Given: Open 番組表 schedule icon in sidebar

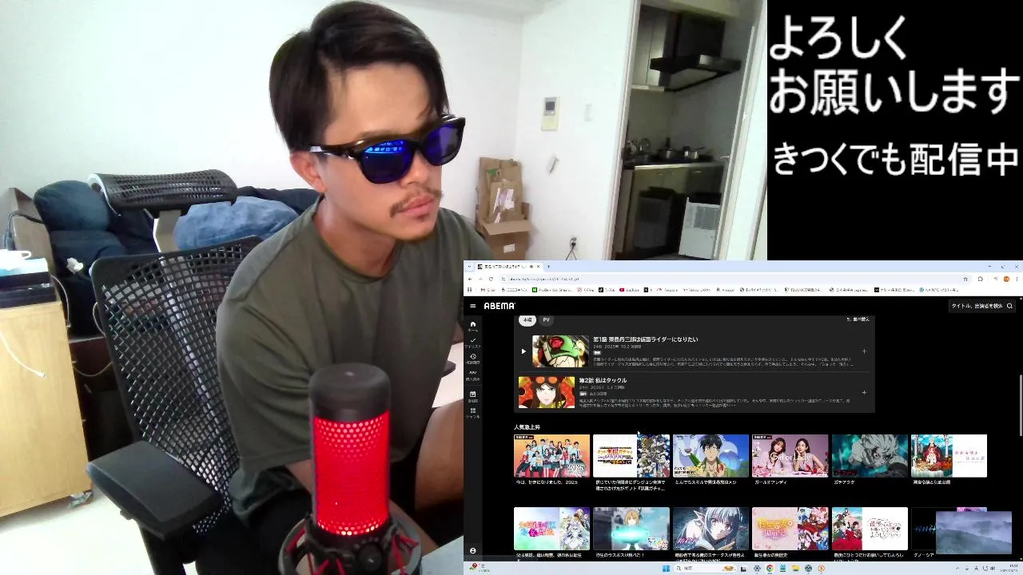Looking at the screenshot, I should [x=473, y=396].
